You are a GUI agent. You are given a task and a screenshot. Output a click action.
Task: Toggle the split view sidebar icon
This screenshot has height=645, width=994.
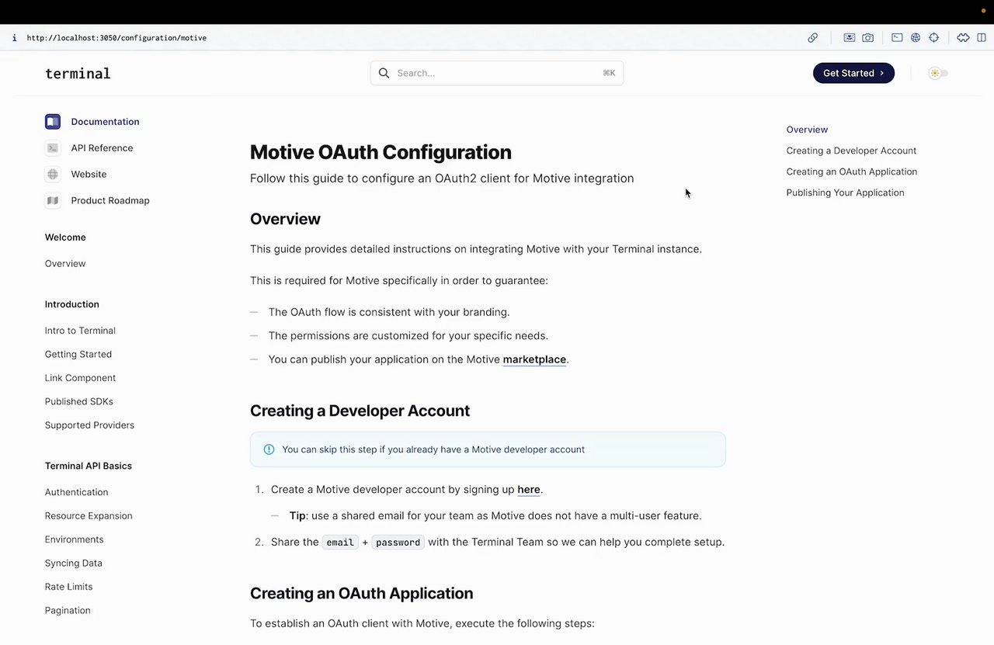(982, 37)
